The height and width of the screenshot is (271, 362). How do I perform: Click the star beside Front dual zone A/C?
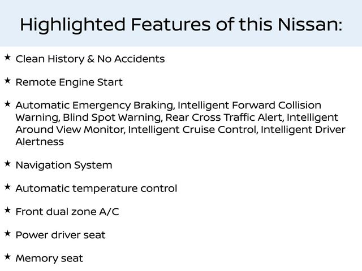tap(7, 210)
